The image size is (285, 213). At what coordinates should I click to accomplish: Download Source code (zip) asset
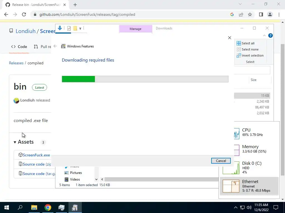coord(37,164)
